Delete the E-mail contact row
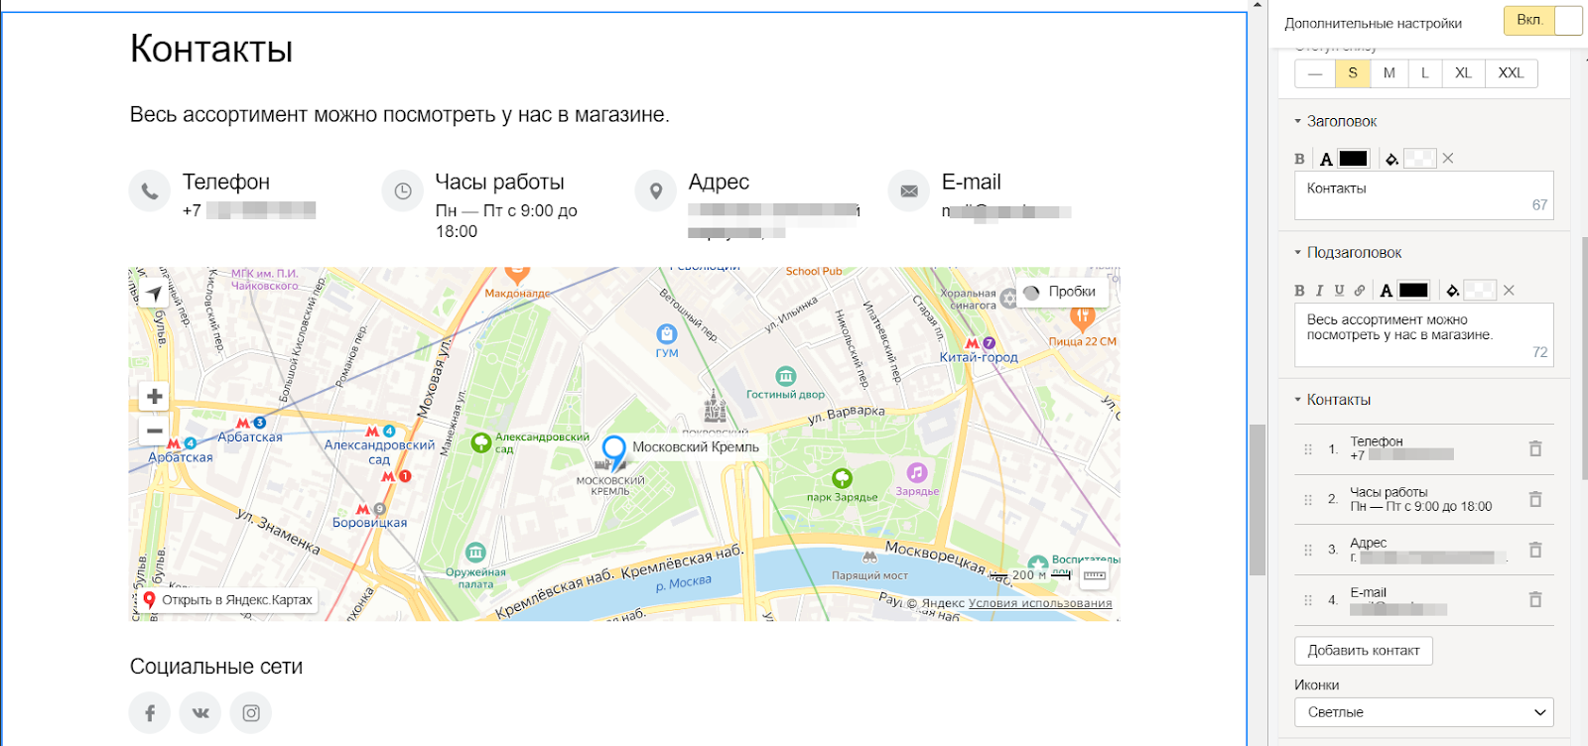The height and width of the screenshot is (746, 1588). coord(1535,599)
